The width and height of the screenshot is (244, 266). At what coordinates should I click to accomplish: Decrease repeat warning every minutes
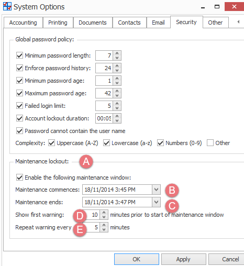point(104,229)
